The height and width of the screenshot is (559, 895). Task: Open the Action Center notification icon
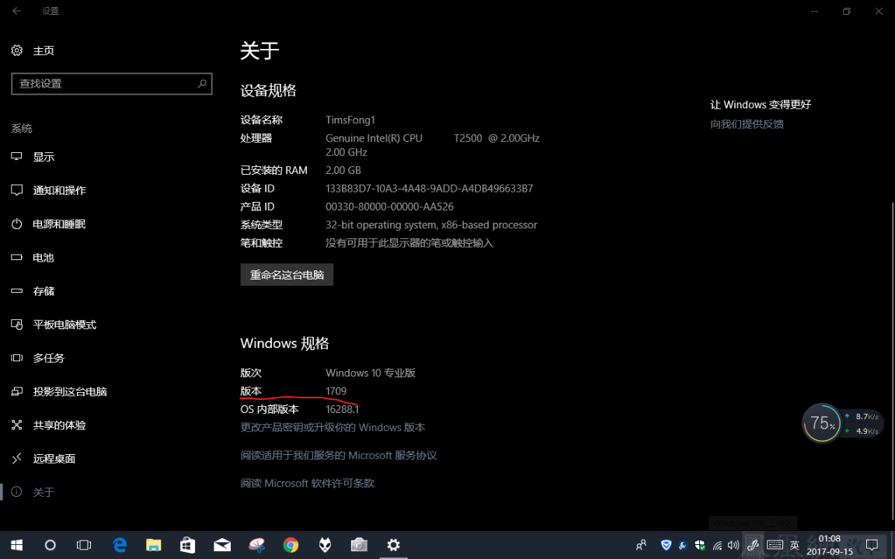click(x=872, y=545)
